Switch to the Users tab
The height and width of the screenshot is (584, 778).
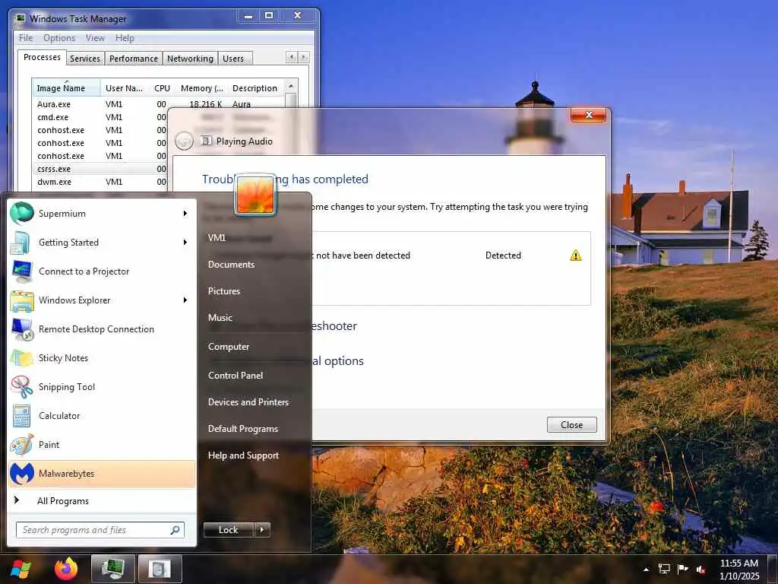(233, 59)
